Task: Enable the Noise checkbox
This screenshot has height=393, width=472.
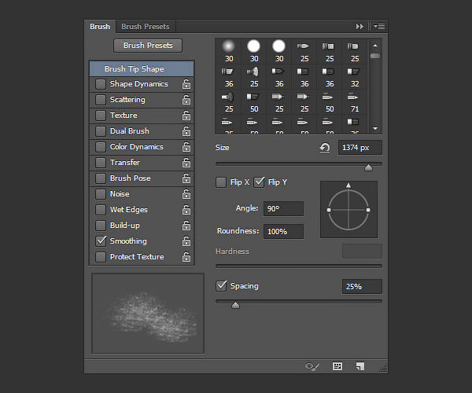Action: [x=101, y=194]
